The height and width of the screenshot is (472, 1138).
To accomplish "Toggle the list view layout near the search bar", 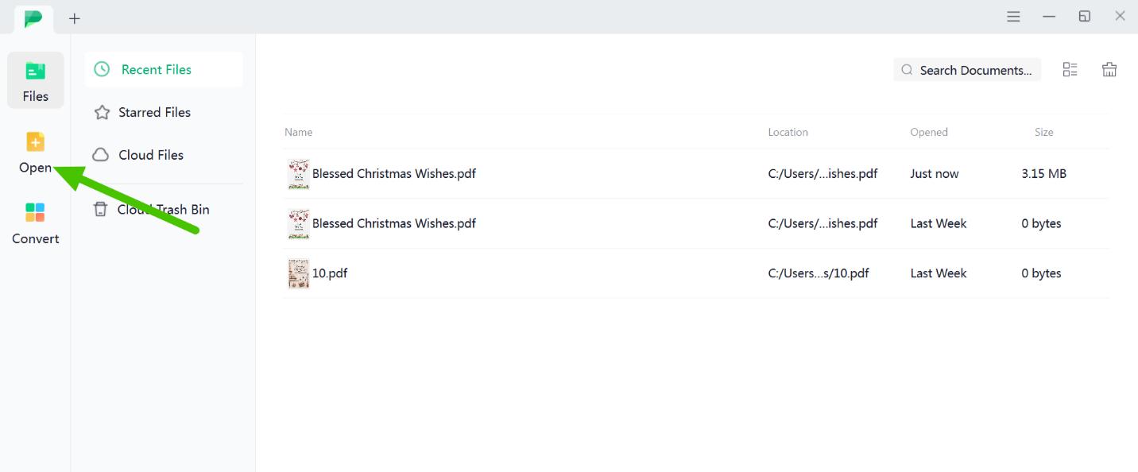I will coord(1070,69).
